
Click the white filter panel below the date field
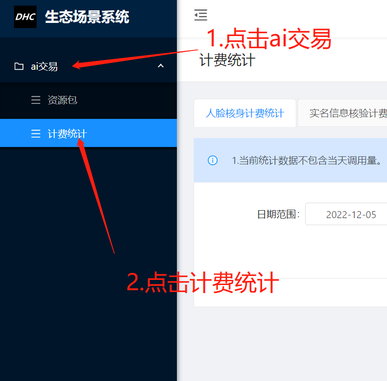(x=290, y=252)
